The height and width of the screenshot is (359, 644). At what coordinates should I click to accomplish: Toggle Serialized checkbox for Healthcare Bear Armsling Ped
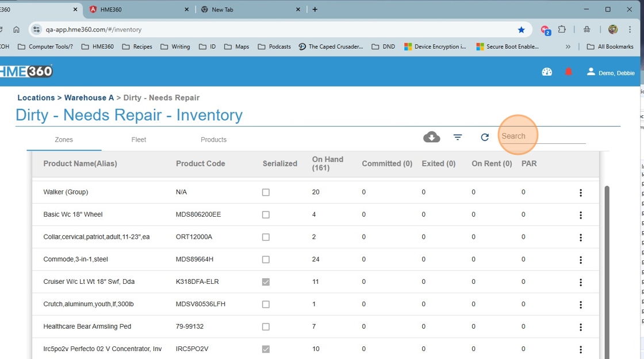(266, 327)
